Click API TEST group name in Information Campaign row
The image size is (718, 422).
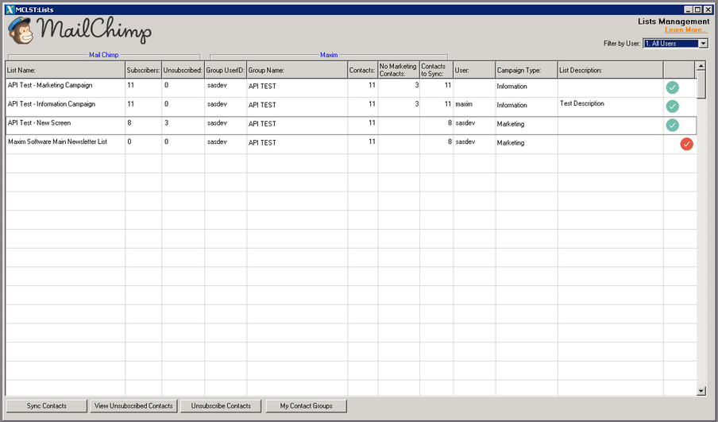(x=262, y=105)
